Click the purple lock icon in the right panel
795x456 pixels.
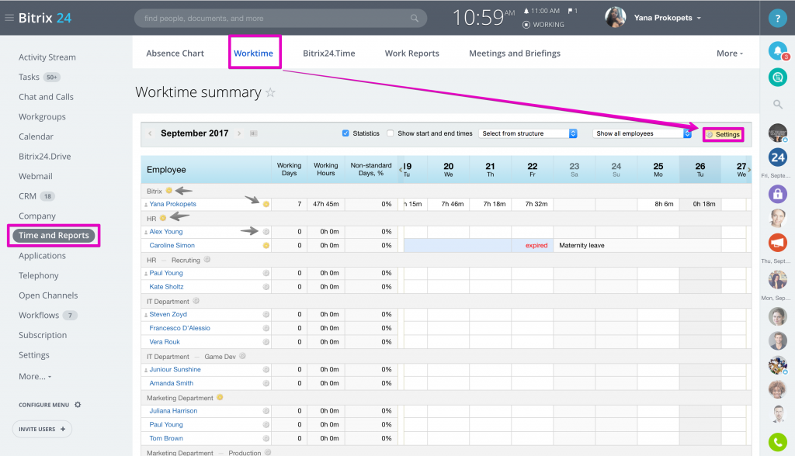tap(777, 194)
